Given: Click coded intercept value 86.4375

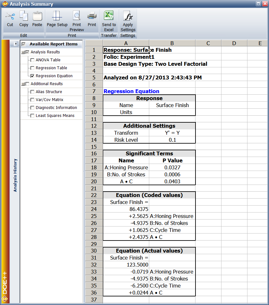Looking at the screenshot, I should [x=126, y=209].
